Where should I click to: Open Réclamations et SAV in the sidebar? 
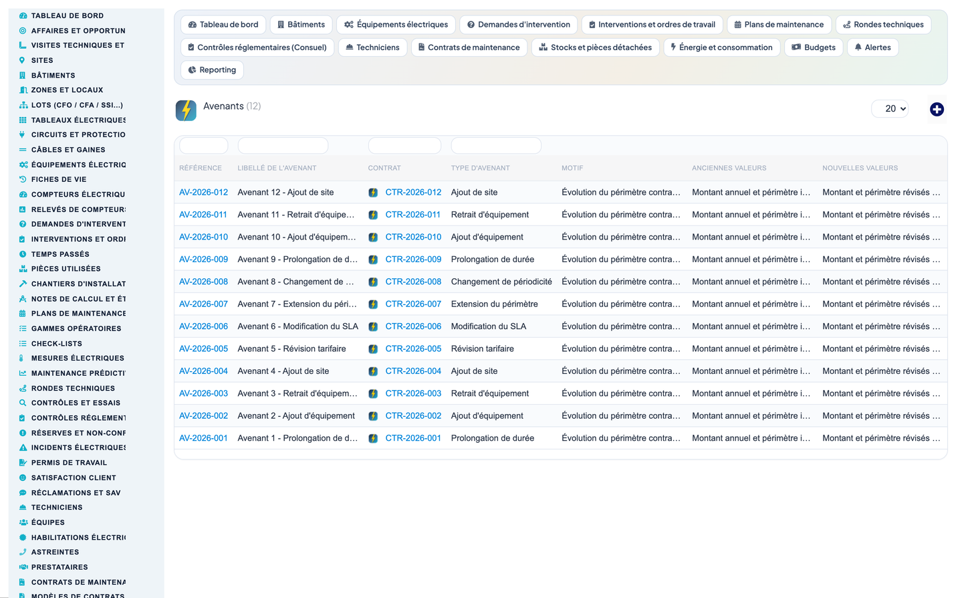tap(76, 493)
